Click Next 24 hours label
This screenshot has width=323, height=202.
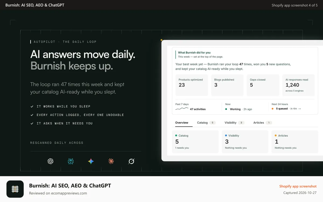280,104
